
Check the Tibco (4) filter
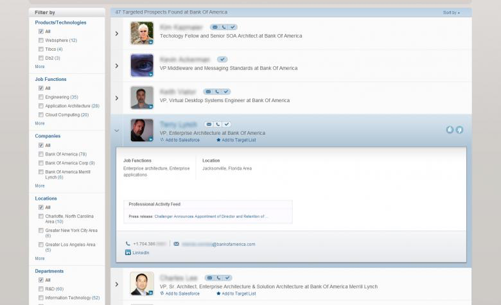[41, 49]
